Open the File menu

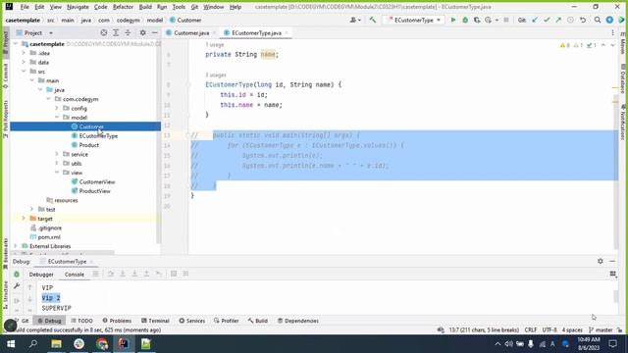[x=25, y=7]
